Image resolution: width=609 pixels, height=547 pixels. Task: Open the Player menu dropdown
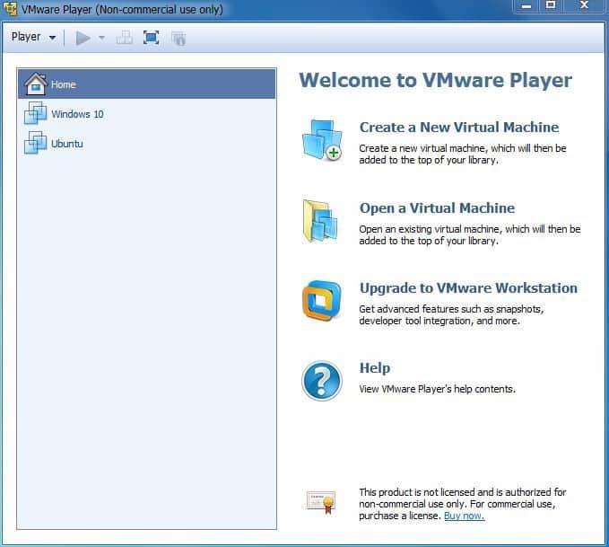pos(33,38)
